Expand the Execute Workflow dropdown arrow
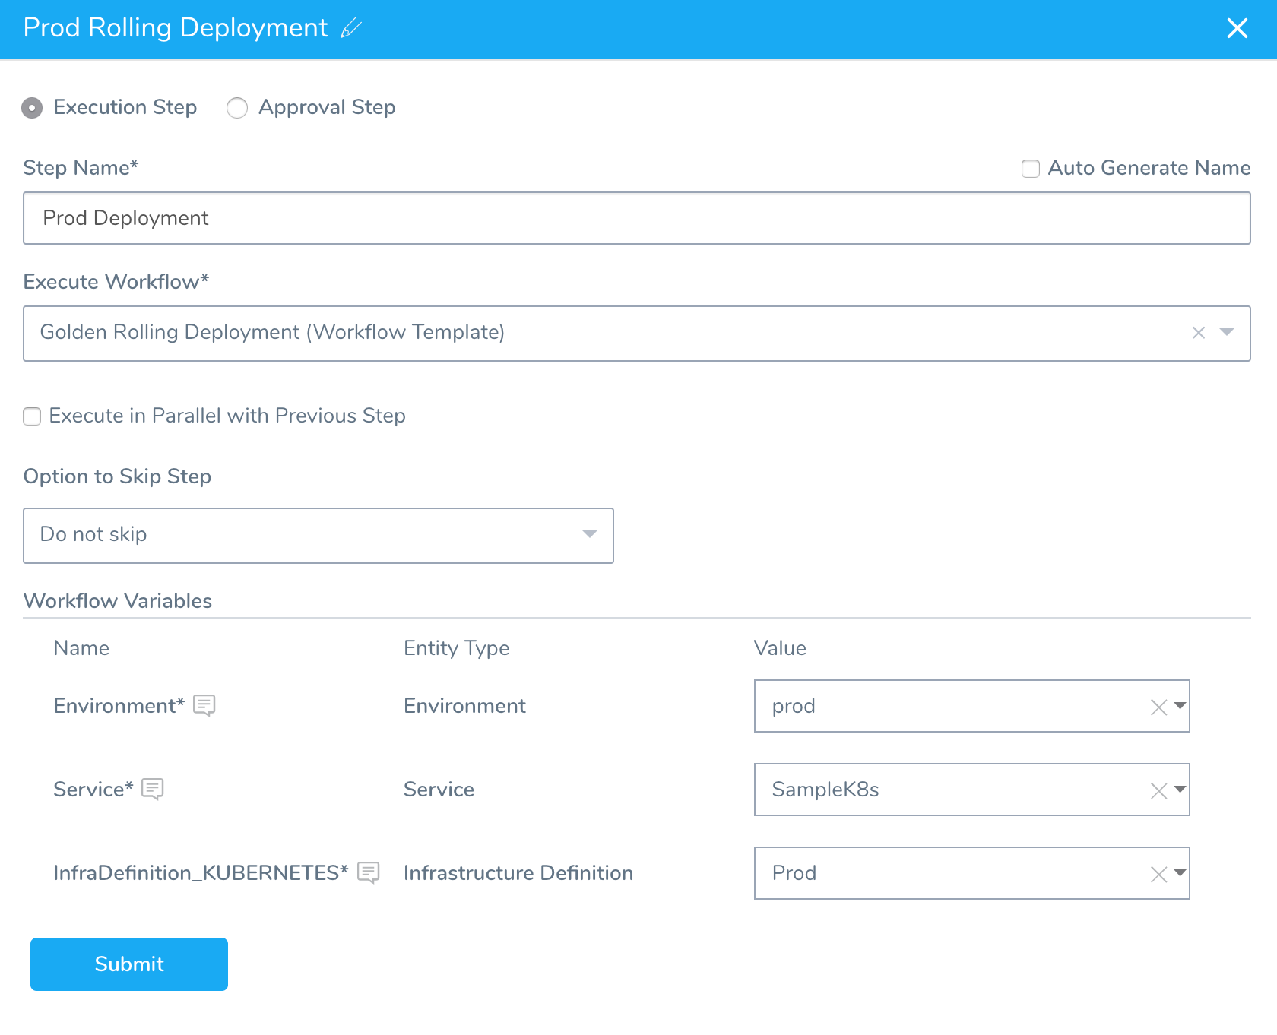This screenshot has height=1035, width=1277. tap(1227, 332)
